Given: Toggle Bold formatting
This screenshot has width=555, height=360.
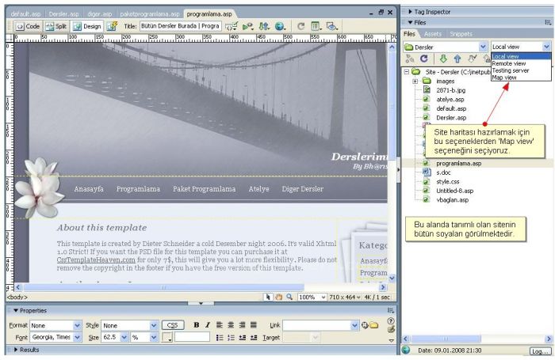Looking at the screenshot, I should [197, 325].
